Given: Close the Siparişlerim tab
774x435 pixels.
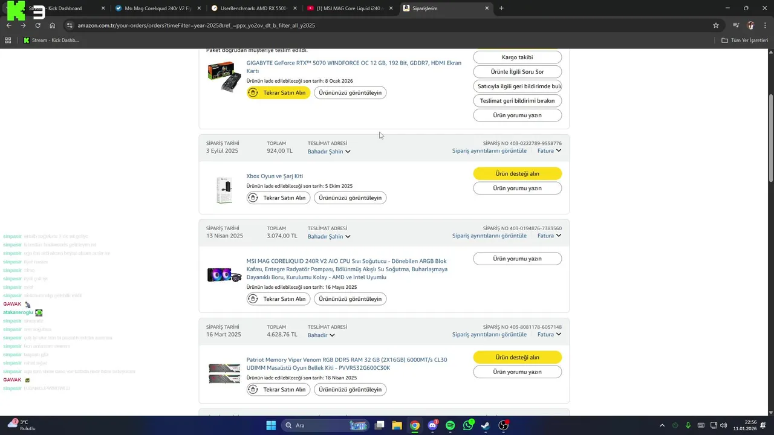Looking at the screenshot, I should pyautogui.click(x=487, y=8).
